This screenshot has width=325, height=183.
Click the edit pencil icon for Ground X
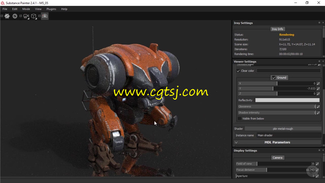coord(318,83)
